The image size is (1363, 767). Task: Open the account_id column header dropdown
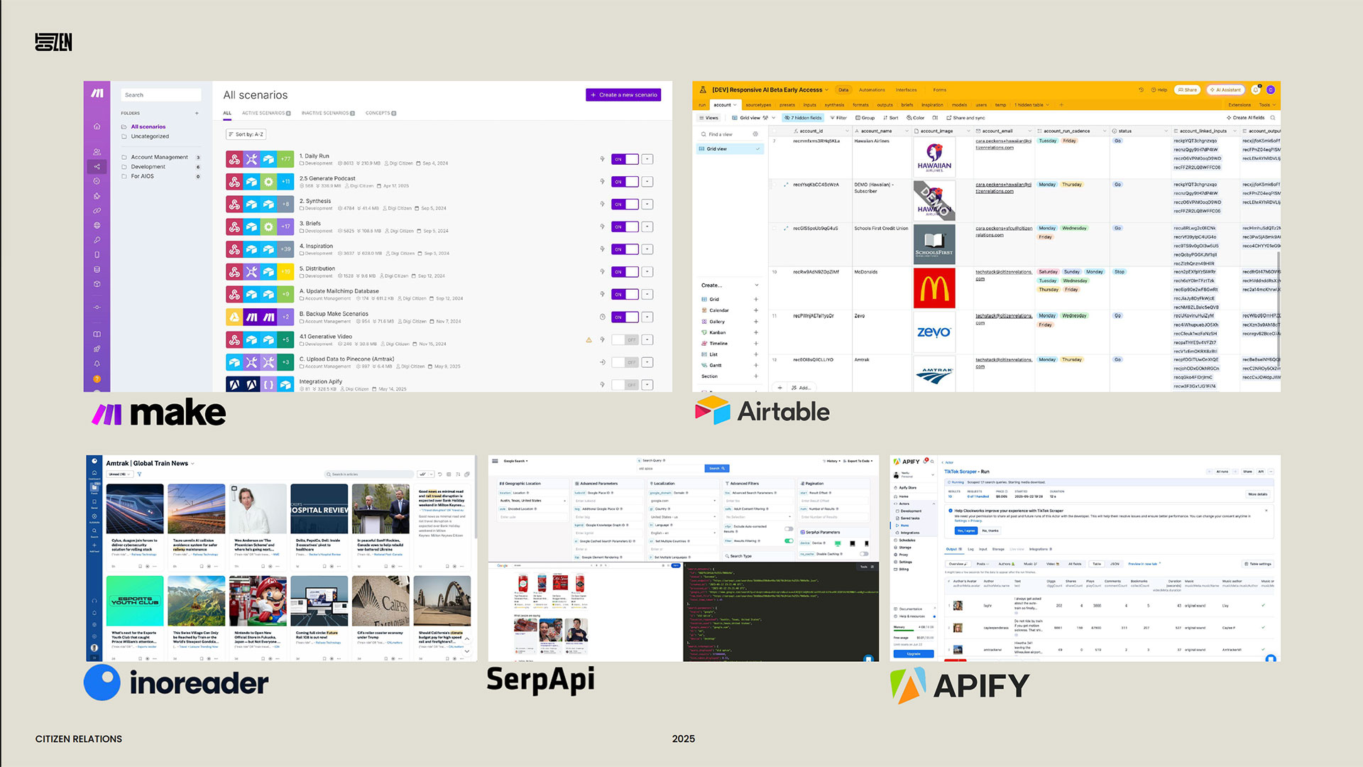point(846,131)
